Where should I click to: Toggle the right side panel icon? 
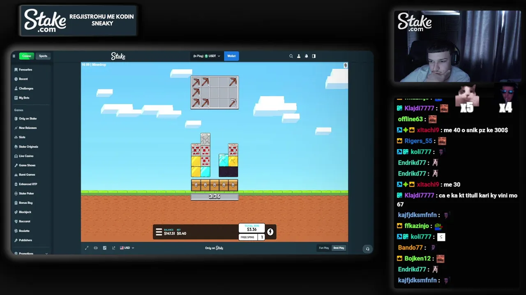pyautogui.click(x=314, y=56)
